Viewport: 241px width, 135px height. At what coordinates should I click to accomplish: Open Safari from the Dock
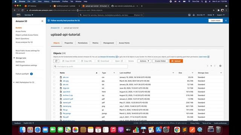38,130
